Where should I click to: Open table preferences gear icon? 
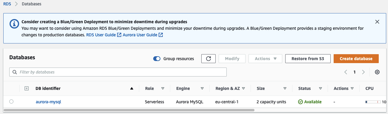377,72
